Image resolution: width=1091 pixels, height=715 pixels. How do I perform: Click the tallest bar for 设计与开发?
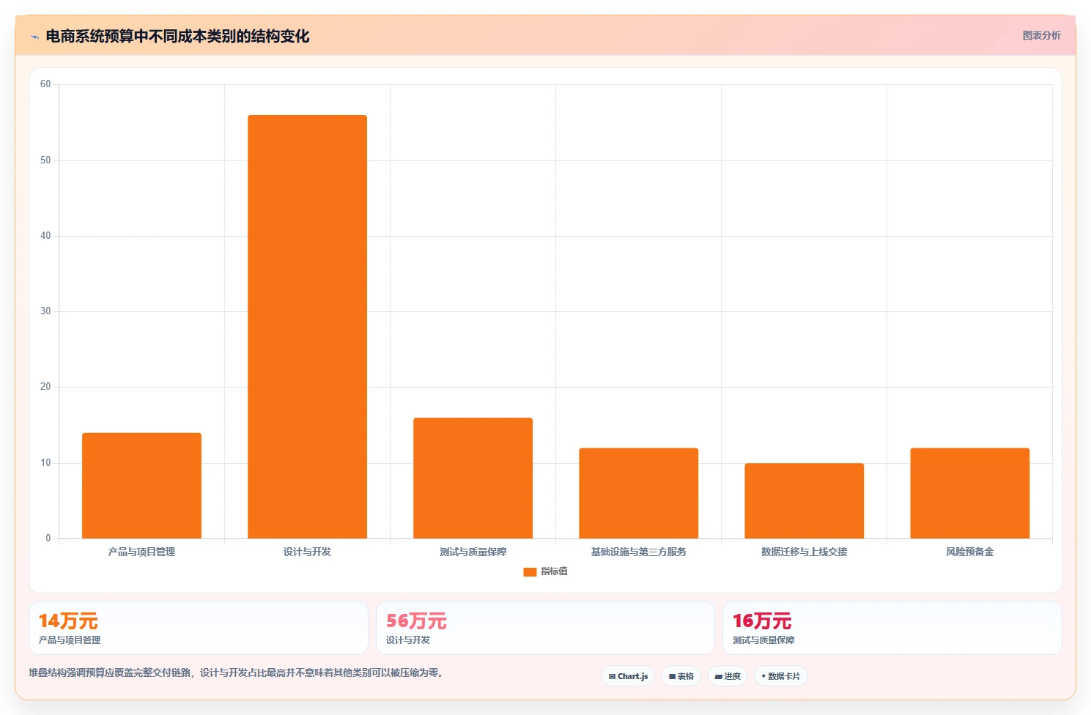307,327
